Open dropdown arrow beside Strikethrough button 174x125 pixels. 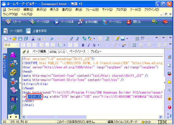coord(98,45)
